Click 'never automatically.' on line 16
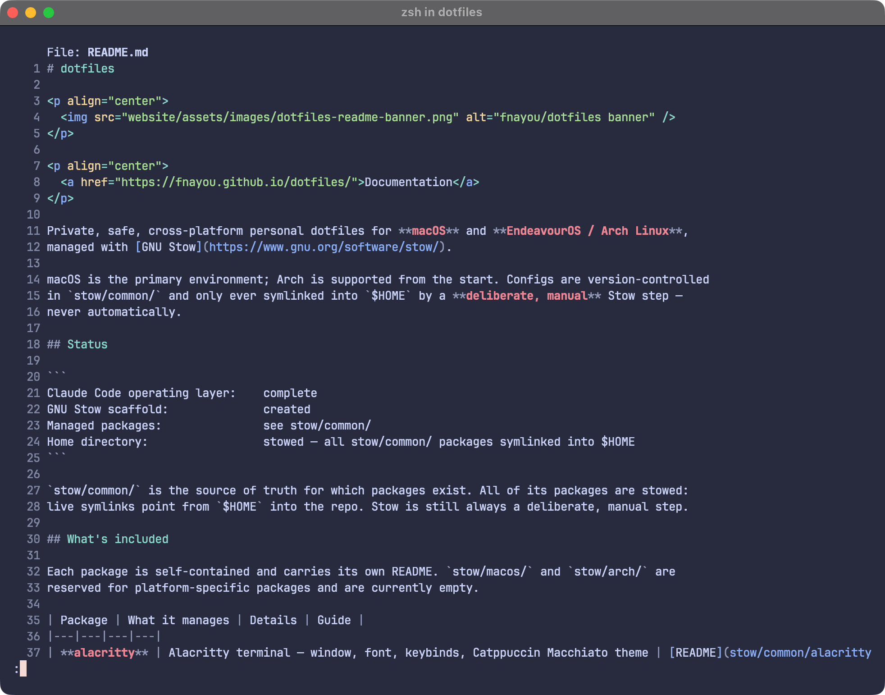The height and width of the screenshot is (695, 885). (114, 312)
